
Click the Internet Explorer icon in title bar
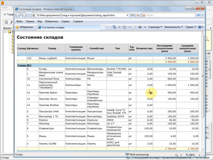(x=16, y=9)
